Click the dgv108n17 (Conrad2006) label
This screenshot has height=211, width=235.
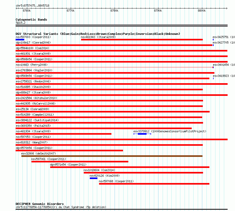pos(33,43)
